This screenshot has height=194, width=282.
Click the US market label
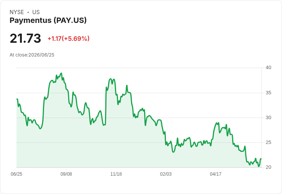[36, 12]
